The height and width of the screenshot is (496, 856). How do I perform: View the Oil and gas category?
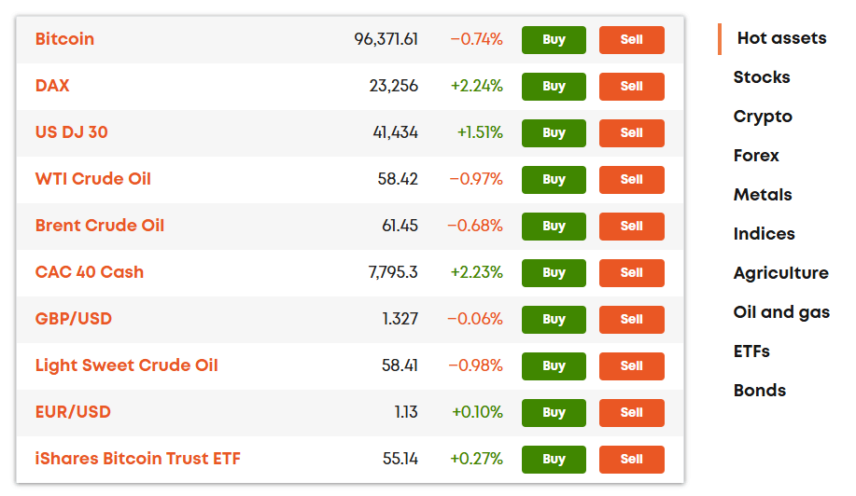click(x=781, y=312)
